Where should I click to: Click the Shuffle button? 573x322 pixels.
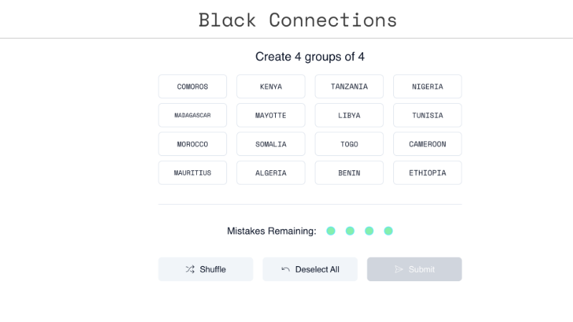[206, 269]
